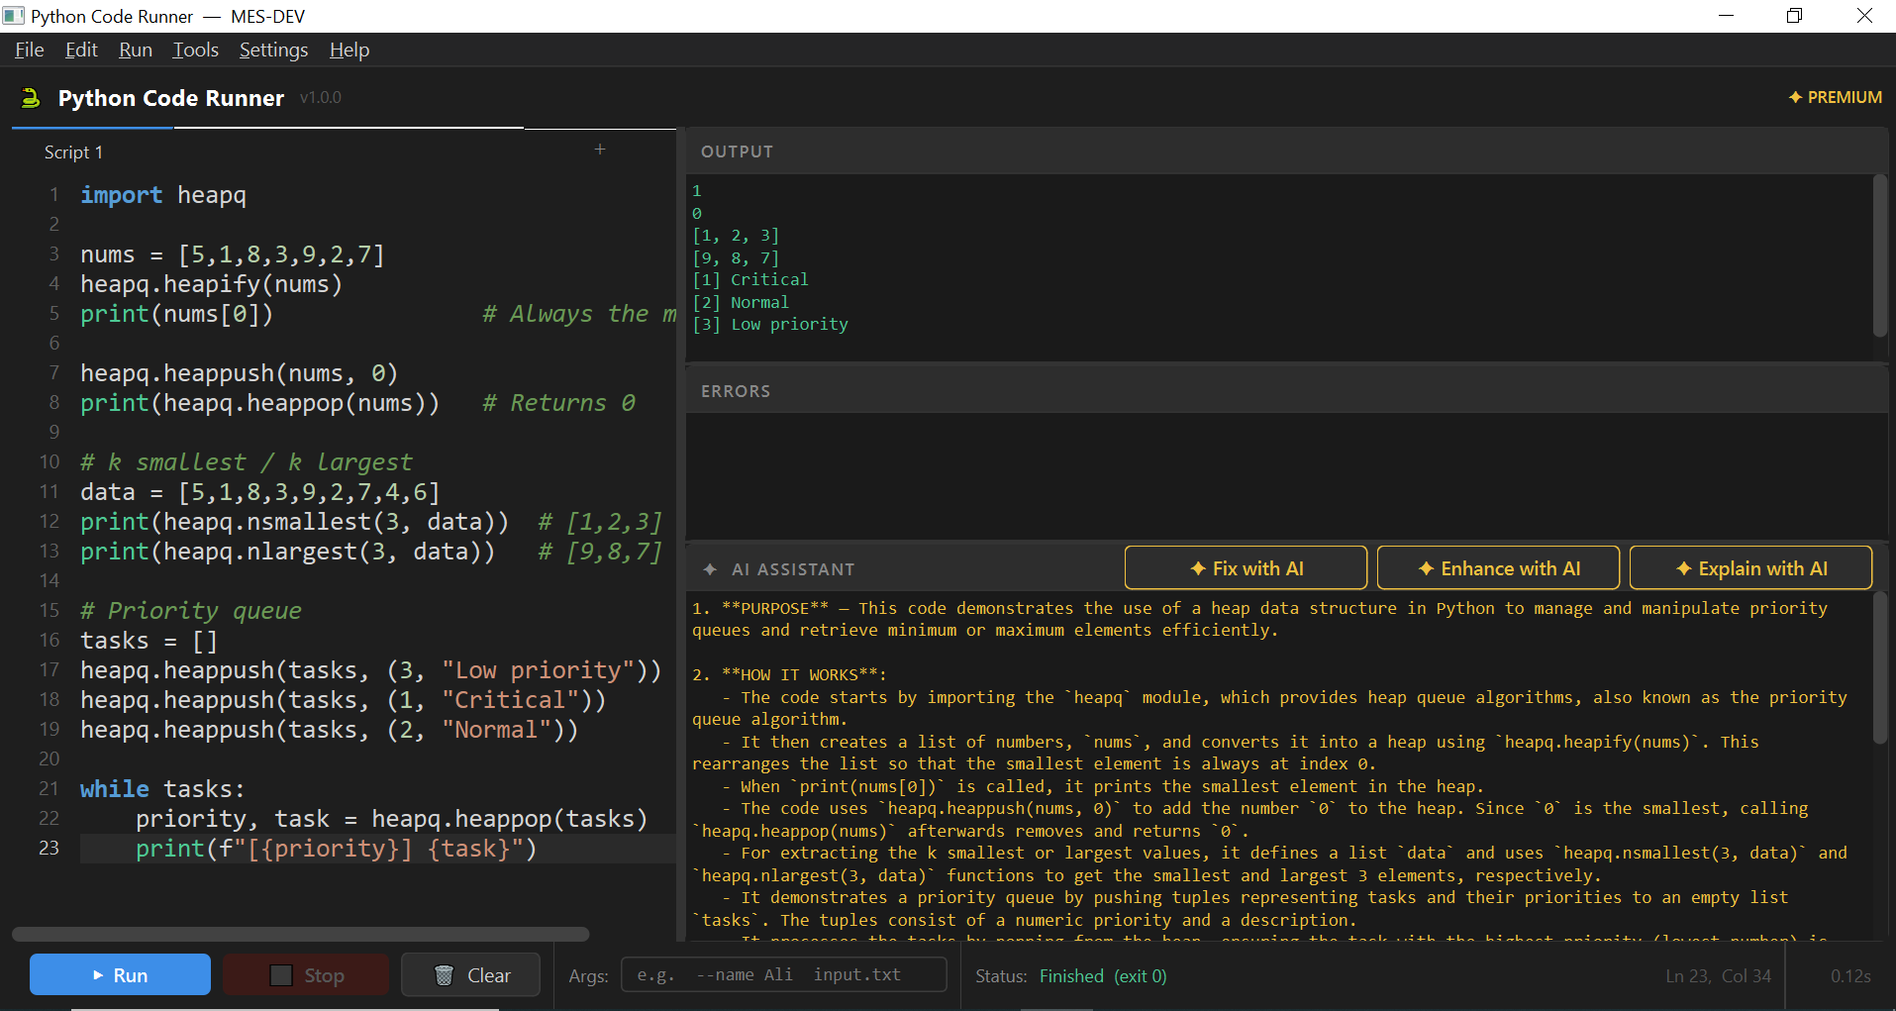Image resolution: width=1896 pixels, height=1011 pixels.
Task: Click the stop square icon
Action: pos(281,975)
